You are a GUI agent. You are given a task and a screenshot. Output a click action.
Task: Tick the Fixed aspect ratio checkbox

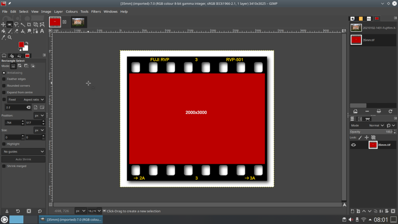4,100
